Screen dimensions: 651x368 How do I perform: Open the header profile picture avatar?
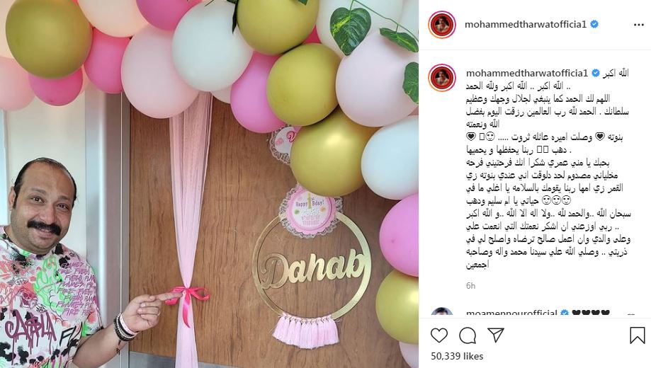pyautogui.click(x=442, y=25)
